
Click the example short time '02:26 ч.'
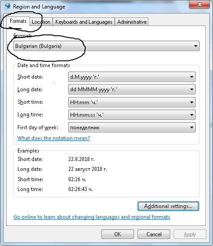coord(77,179)
